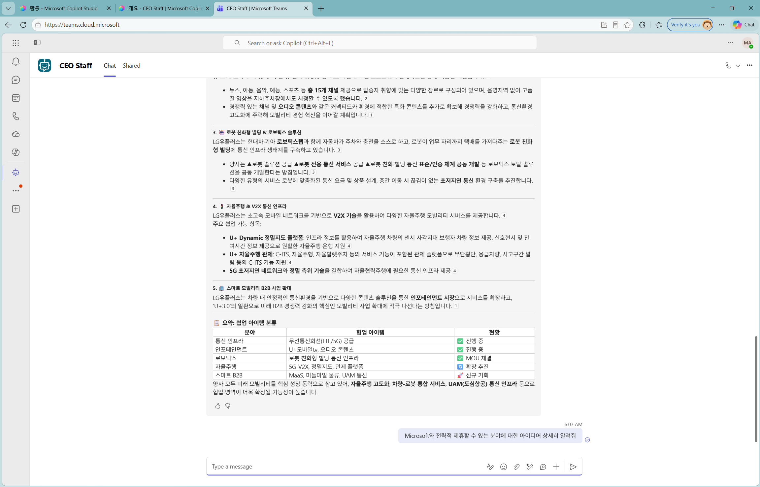The width and height of the screenshot is (760, 487).
Task: Switch to the Shared tab
Action: [131, 66]
